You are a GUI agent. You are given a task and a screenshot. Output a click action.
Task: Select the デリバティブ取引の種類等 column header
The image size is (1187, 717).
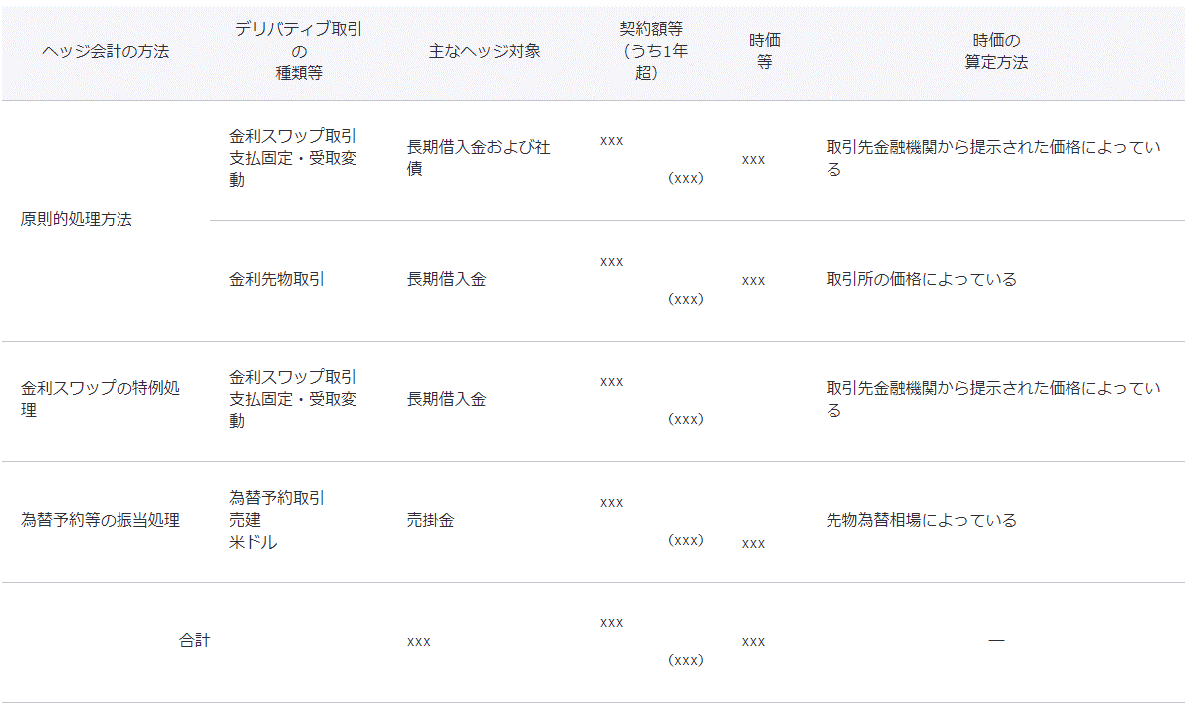pyautogui.click(x=299, y=51)
